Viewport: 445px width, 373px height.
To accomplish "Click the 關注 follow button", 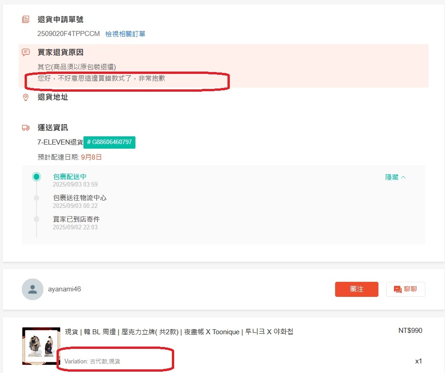I will click(357, 289).
